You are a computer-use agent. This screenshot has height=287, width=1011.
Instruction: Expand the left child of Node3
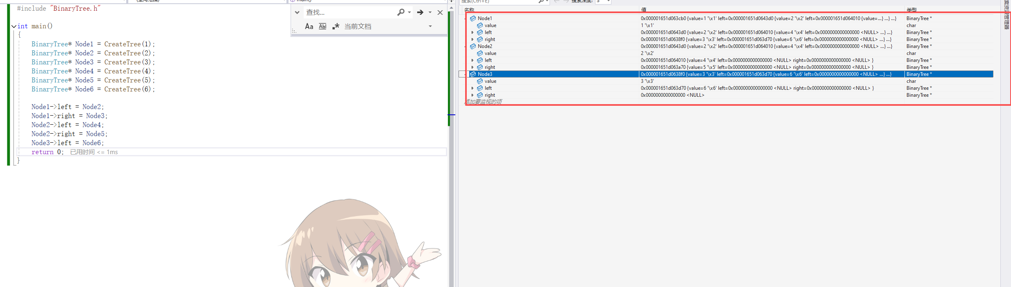(x=473, y=88)
